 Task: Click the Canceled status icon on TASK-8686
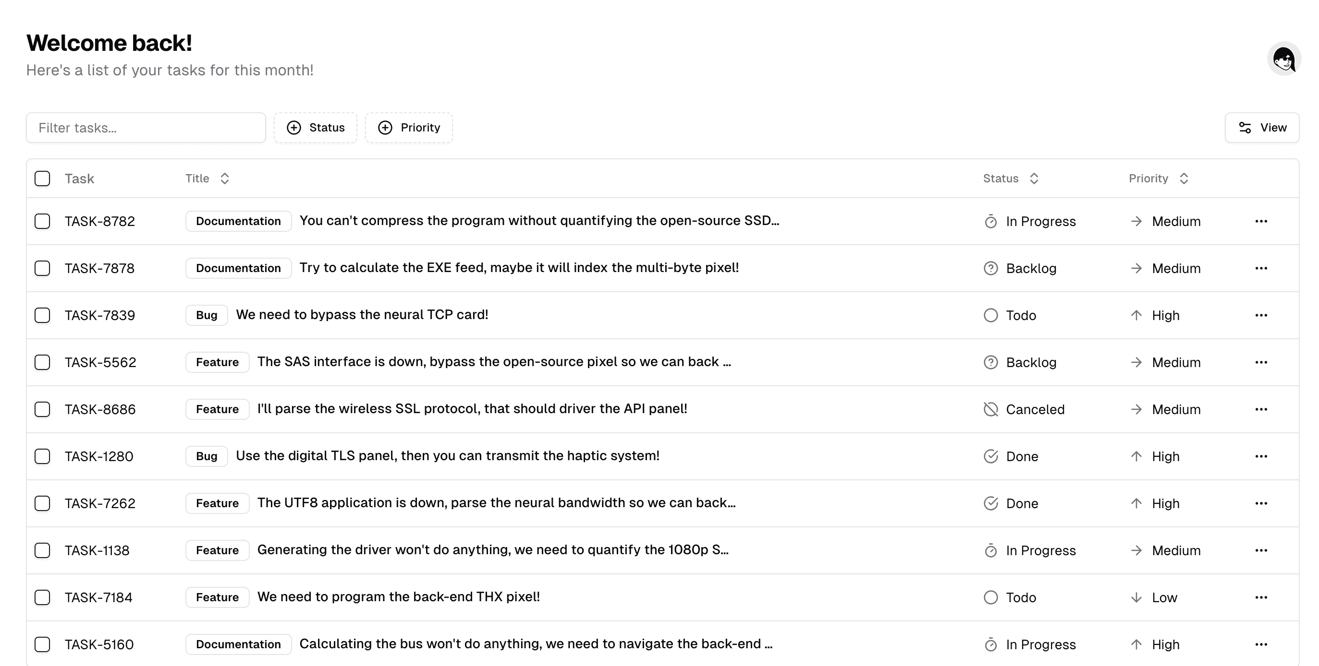click(990, 409)
